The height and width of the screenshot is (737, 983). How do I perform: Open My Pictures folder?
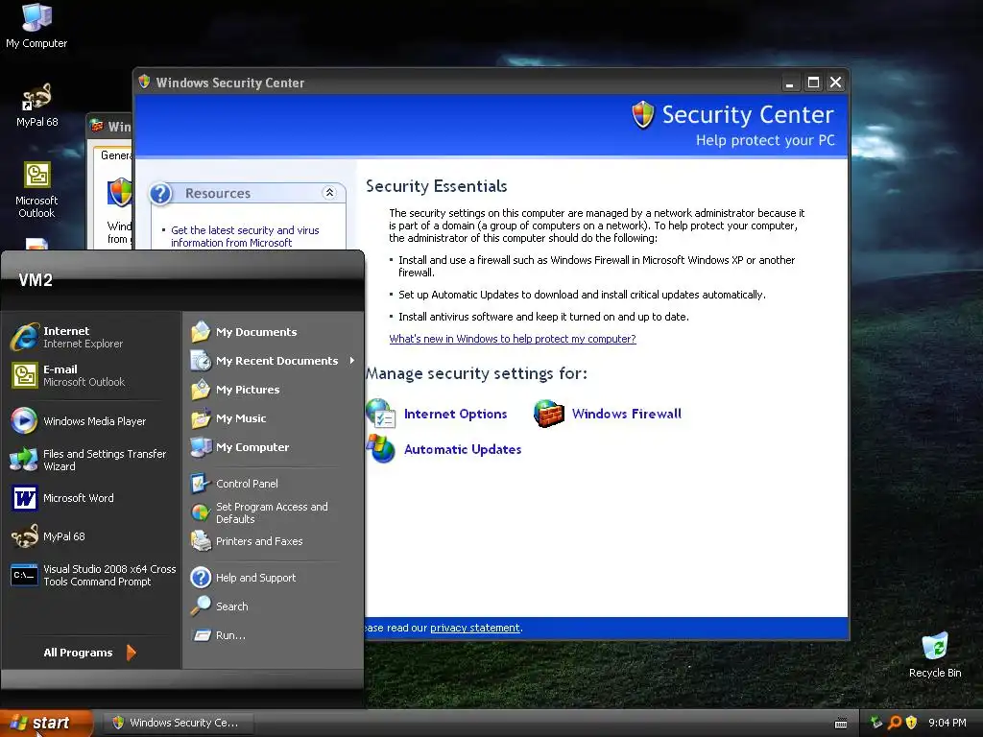coord(274,390)
